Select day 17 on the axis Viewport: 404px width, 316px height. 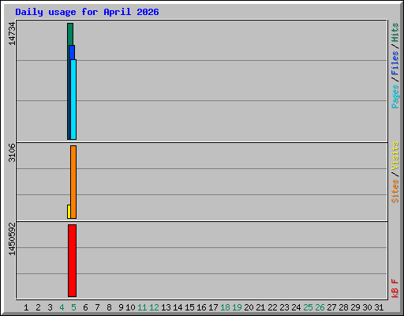coord(213,307)
